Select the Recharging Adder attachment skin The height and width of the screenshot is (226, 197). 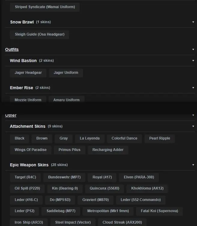[108, 150]
